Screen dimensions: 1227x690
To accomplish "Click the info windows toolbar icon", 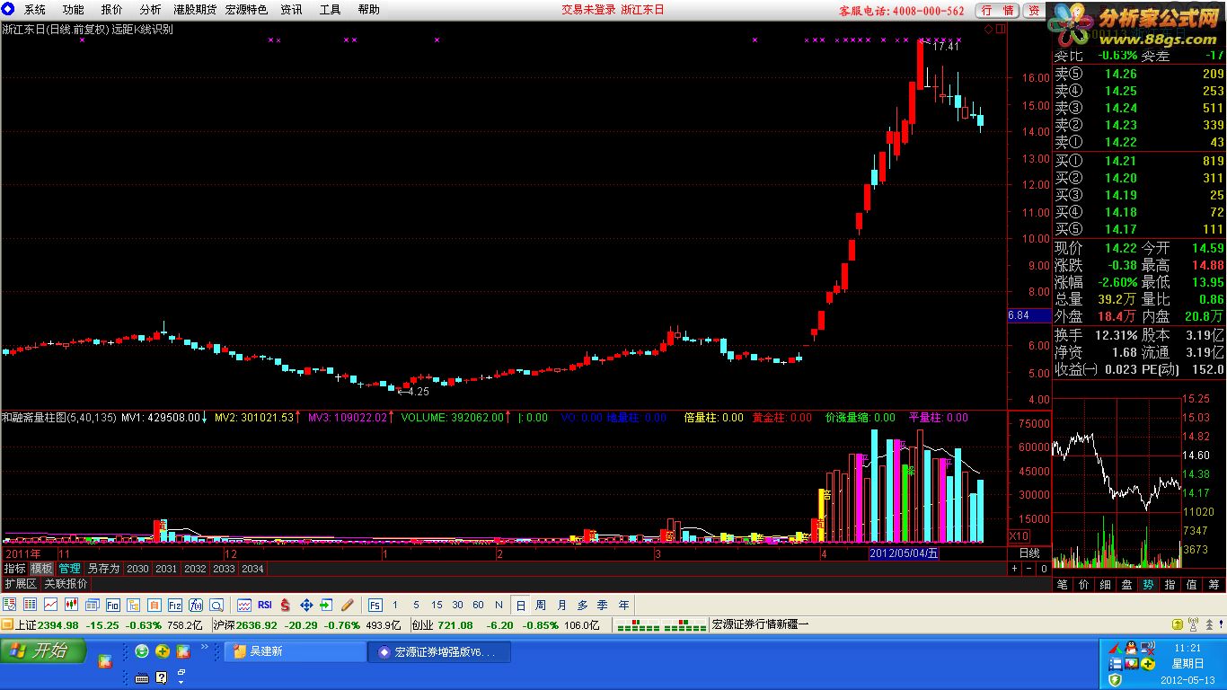I will coord(93,605).
